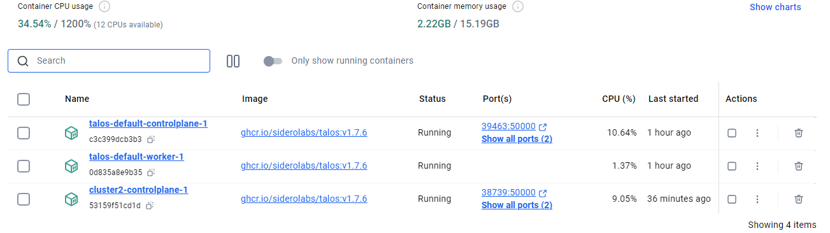Click the container Search field
Screen dimensions: 830x233
[x=109, y=61]
